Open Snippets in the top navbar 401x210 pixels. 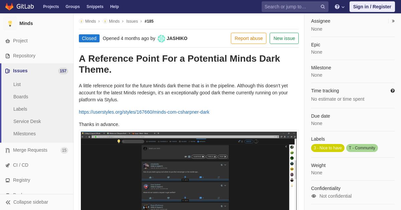pyautogui.click(x=95, y=7)
